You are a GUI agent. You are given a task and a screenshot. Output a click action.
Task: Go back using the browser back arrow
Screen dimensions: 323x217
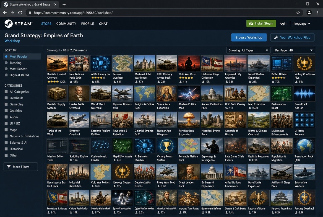tap(5, 13)
